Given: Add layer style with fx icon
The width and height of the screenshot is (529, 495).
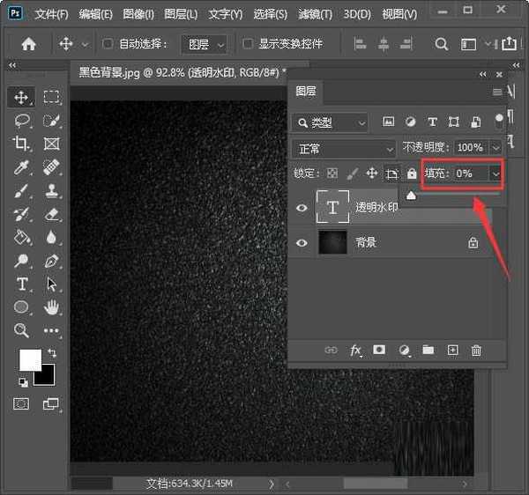Looking at the screenshot, I should coord(356,351).
